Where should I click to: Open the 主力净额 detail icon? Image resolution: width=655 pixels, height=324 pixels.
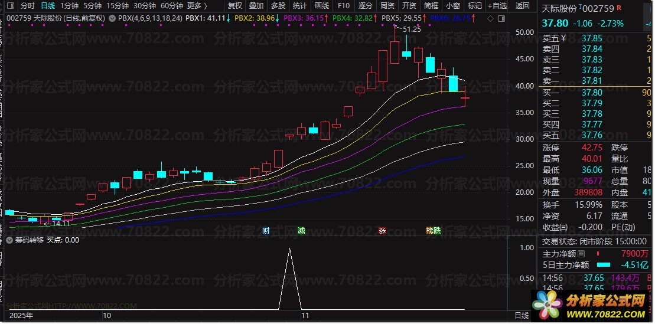[581, 254]
